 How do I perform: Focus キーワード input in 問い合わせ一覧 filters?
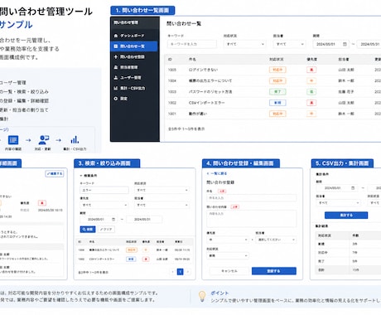click(192, 44)
